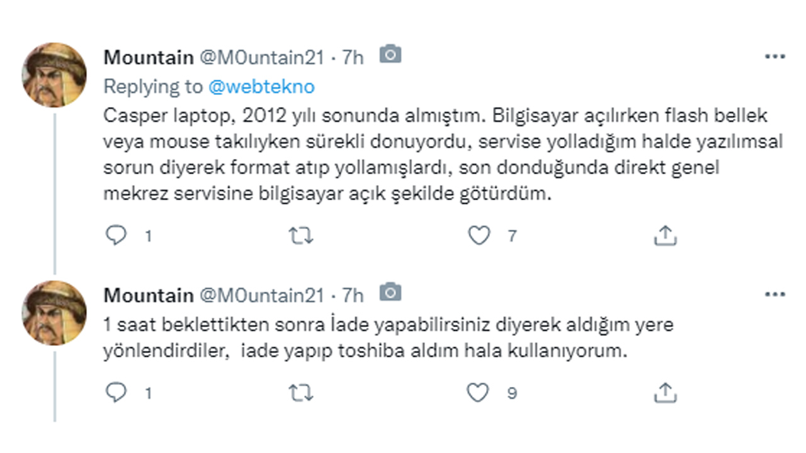This screenshot has width=806, height=453.
Task: Click the Mountain display name on the first tweet
Action: click(149, 57)
